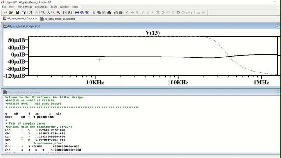Select the Pan magnifier tool

tap(48, 12)
